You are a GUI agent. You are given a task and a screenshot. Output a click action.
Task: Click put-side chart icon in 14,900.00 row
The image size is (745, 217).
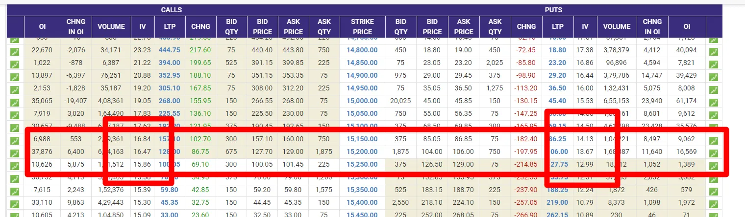pyautogui.click(x=714, y=77)
